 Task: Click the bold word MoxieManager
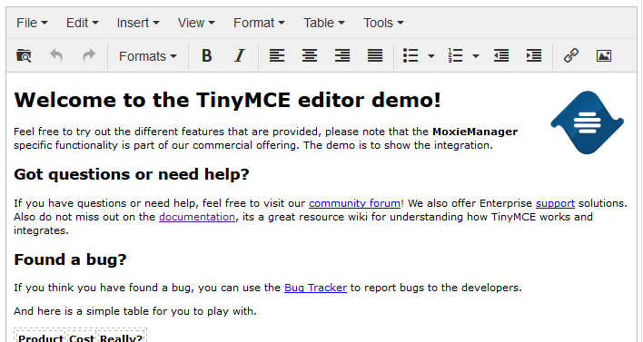tap(475, 132)
